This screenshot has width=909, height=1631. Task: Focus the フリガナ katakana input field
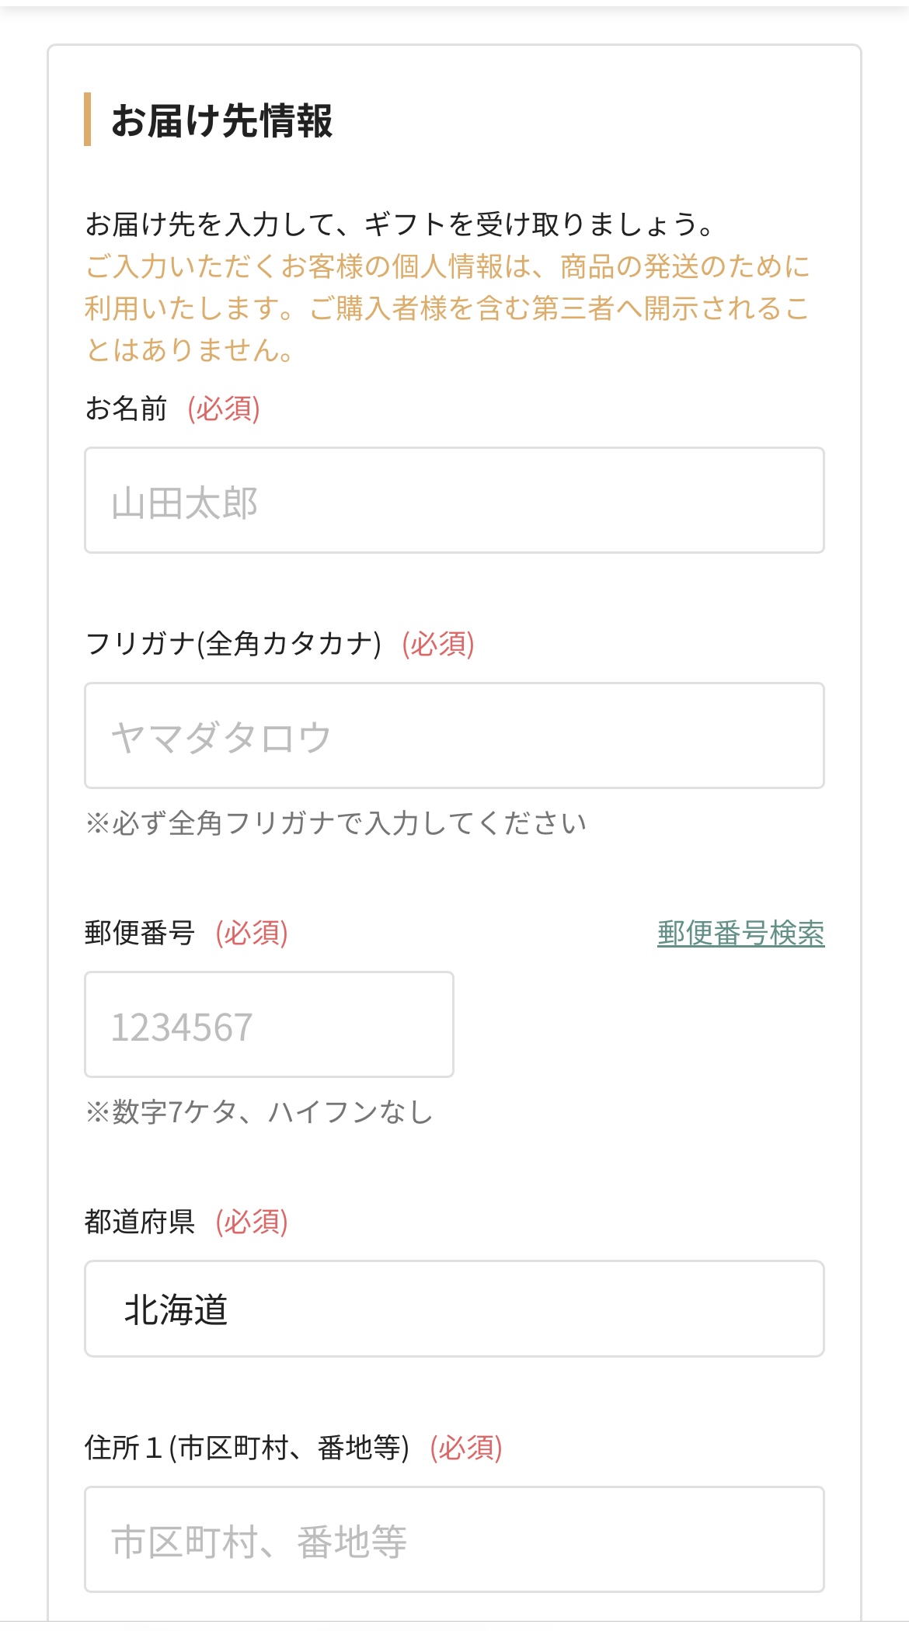pyautogui.click(x=454, y=736)
